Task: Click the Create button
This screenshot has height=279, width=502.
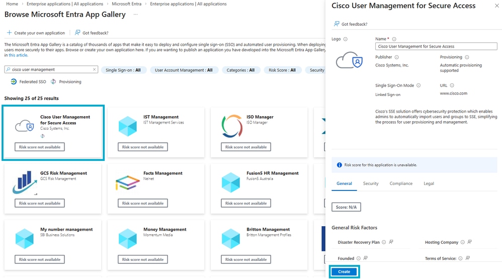Action: click(x=344, y=271)
